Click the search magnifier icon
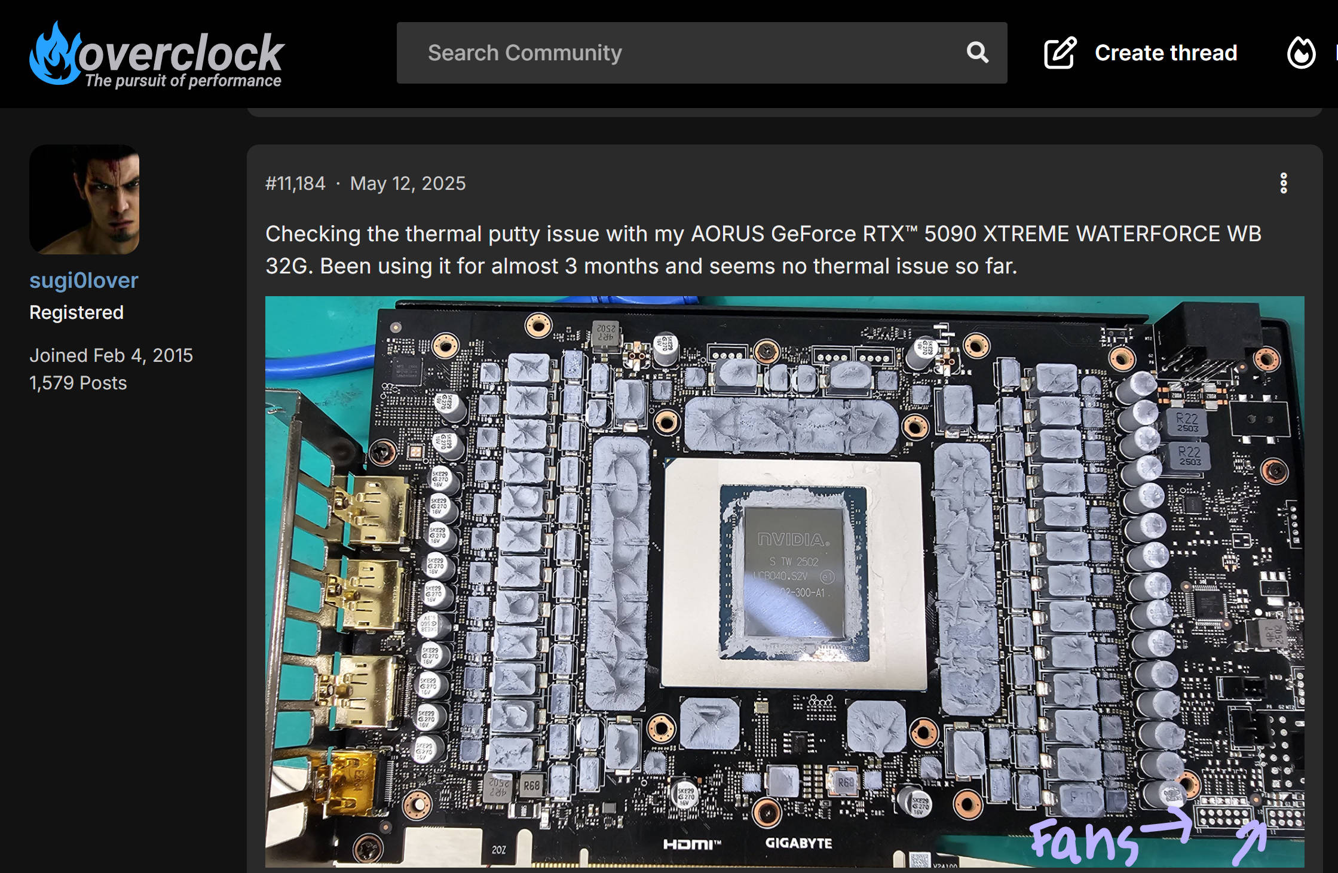1338x873 pixels. [978, 53]
